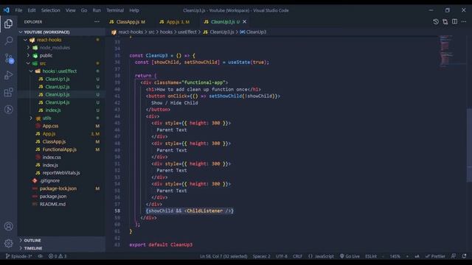This screenshot has width=472, height=265.
Task: Open the View menu
Action: [71, 10]
